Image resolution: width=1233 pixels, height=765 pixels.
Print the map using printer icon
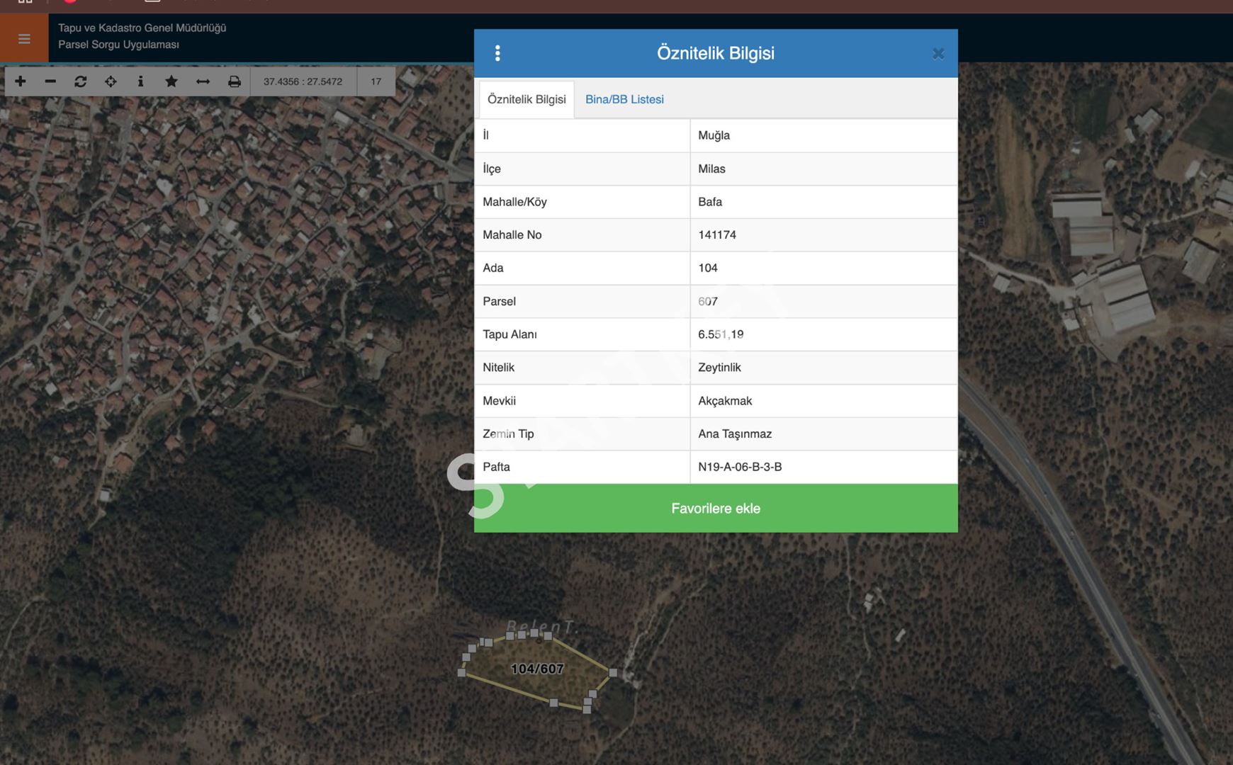pos(234,81)
